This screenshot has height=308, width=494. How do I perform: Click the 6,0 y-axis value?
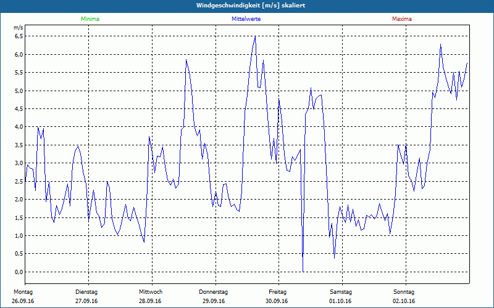(x=19, y=55)
